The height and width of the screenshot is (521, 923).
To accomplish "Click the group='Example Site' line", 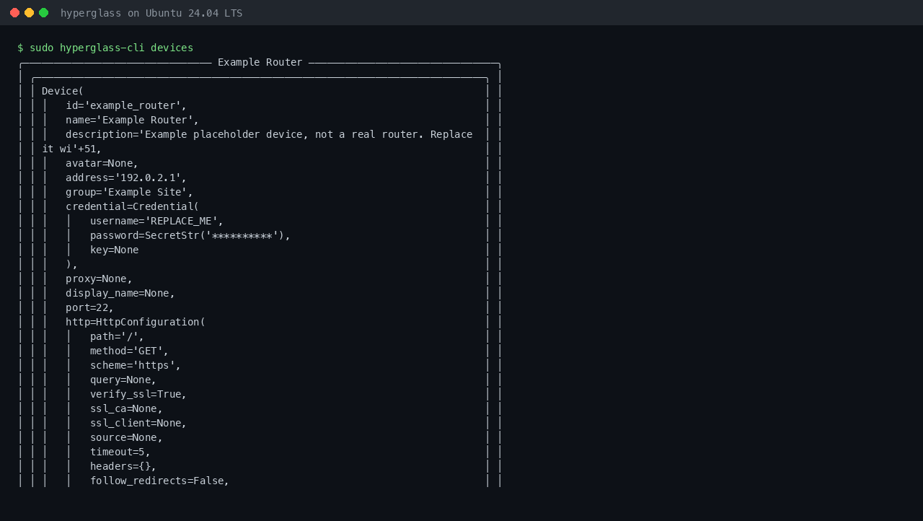I will pyautogui.click(x=129, y=192).
